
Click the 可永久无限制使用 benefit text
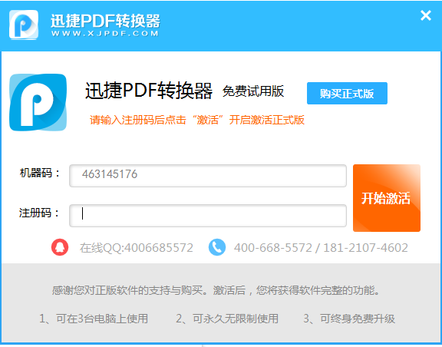(x=227, y=319)
